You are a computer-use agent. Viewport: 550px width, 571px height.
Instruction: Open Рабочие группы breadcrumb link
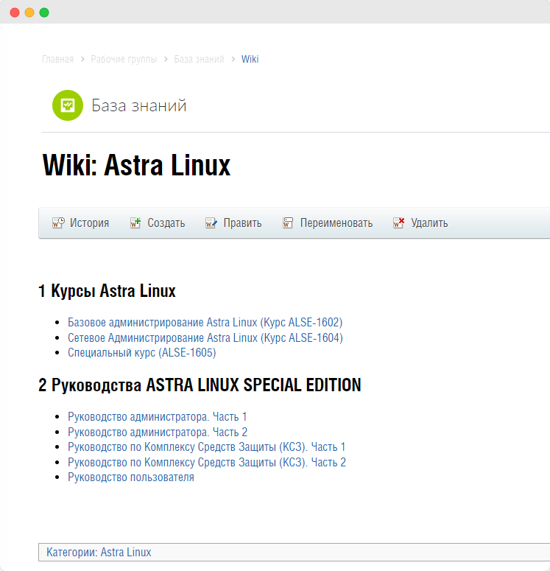(124, 59)
